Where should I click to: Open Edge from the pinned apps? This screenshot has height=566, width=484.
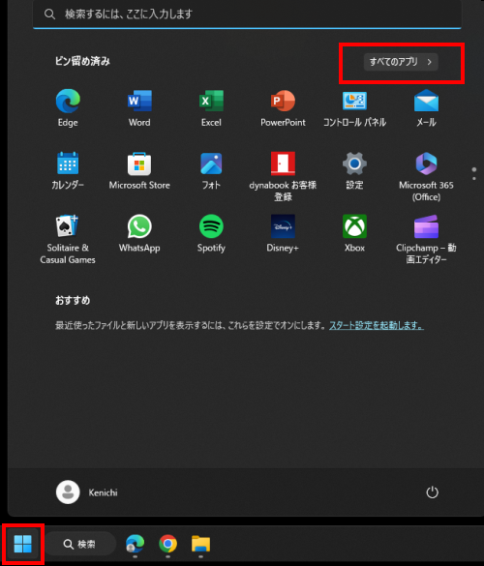68,107
